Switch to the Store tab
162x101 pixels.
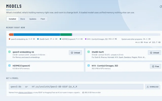coord(23,19)
